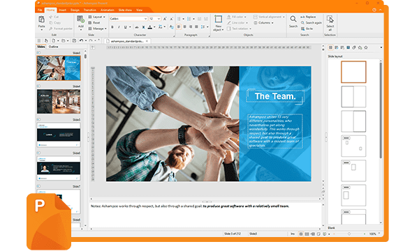The width and height of the screenshot is (419, 251).
Task: Add a new slide with the Add icon
Action: click(80, 20)
